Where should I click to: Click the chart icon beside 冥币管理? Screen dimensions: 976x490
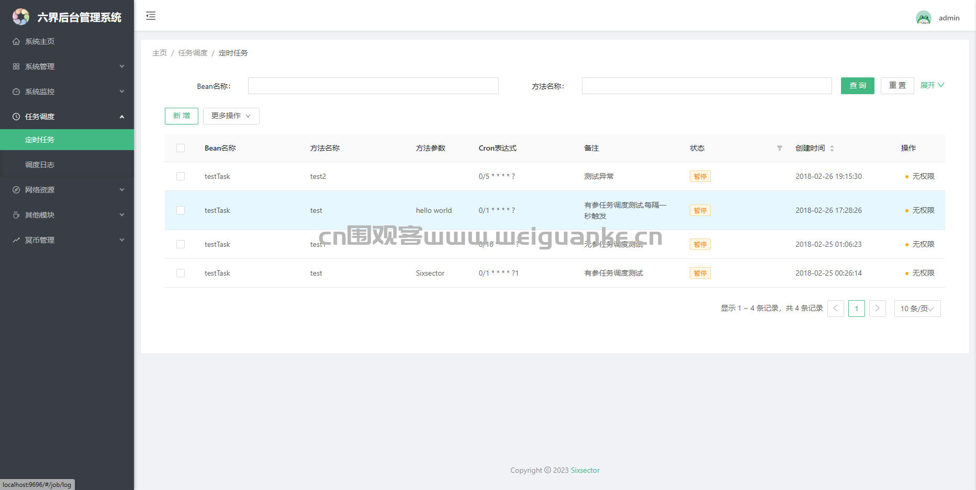[16, 240]
